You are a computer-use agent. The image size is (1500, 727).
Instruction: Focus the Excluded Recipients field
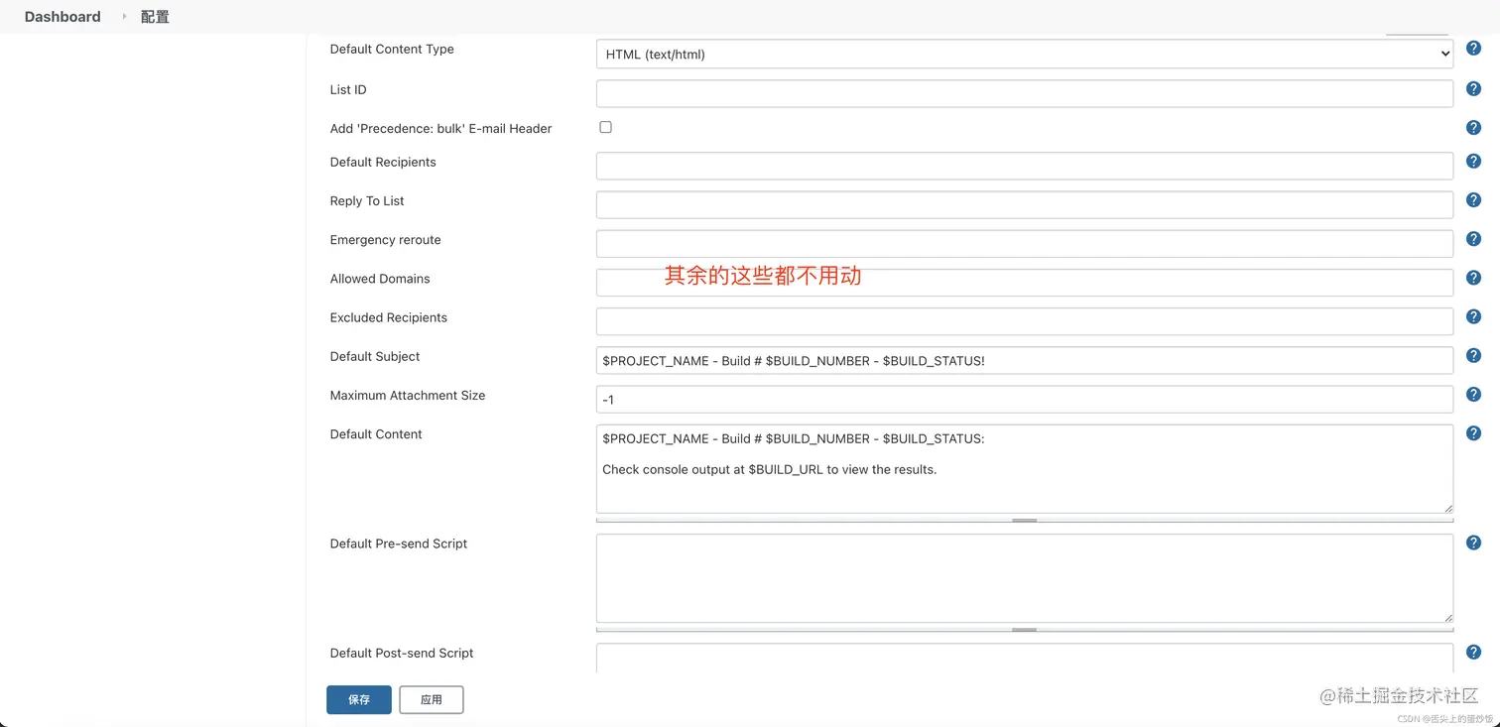[x=1025, y=321]
